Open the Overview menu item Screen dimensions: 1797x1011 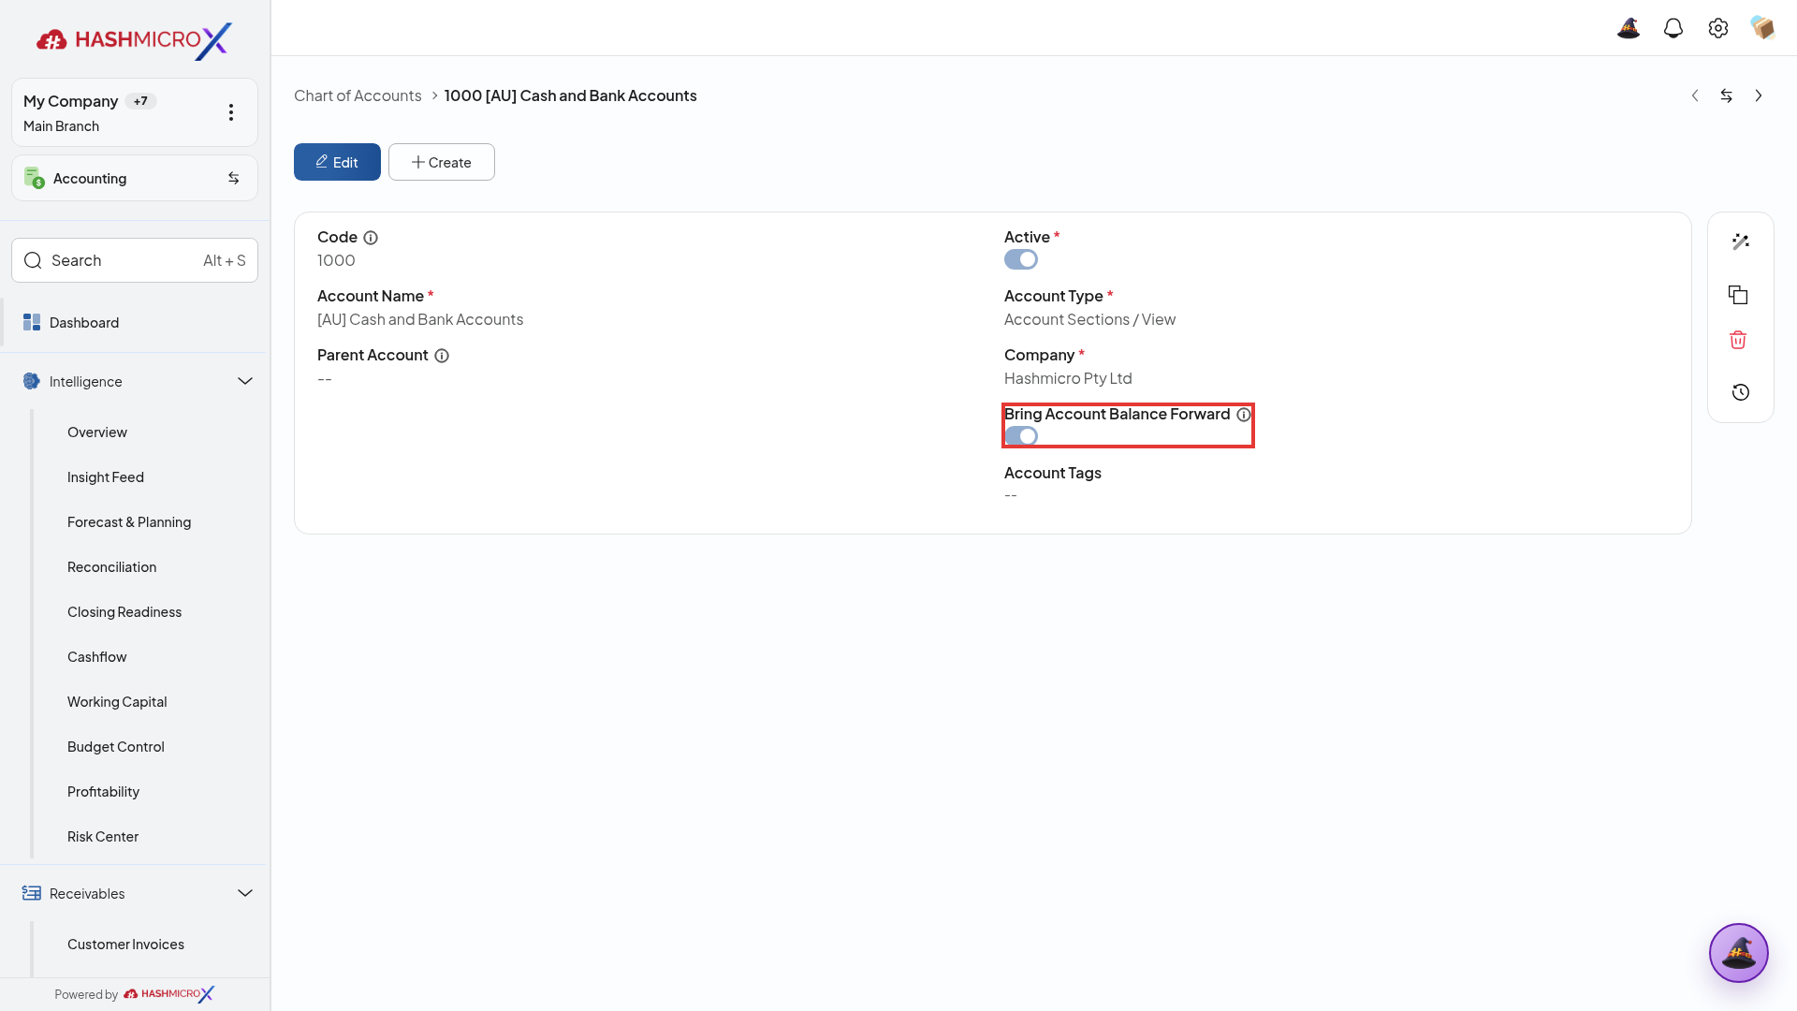[97, 432]
